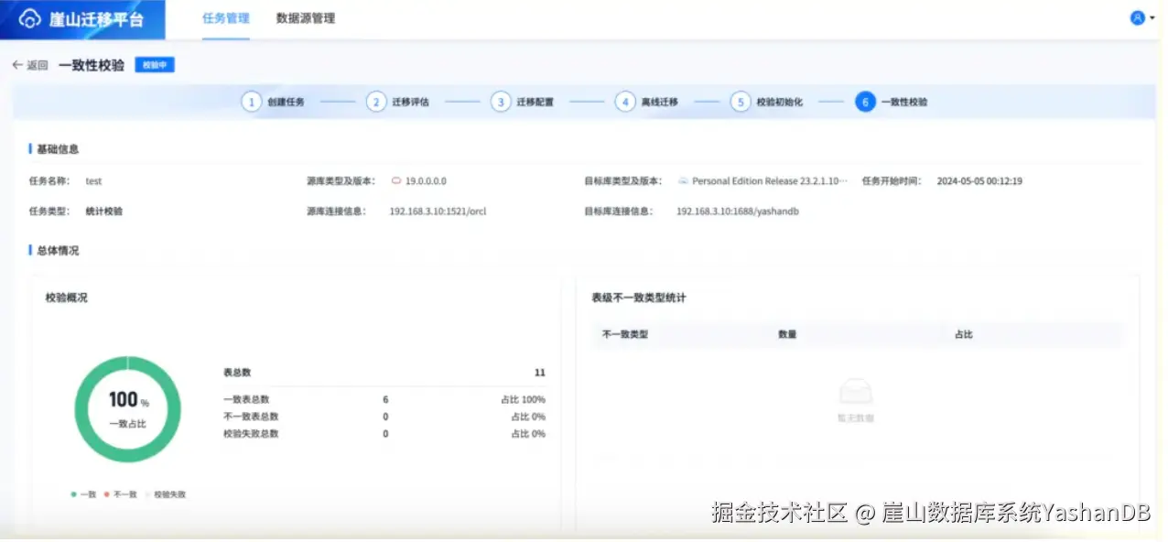Select step 4 离线迁移
This screenshot has height=542, width=1168.
pos(647,103)
